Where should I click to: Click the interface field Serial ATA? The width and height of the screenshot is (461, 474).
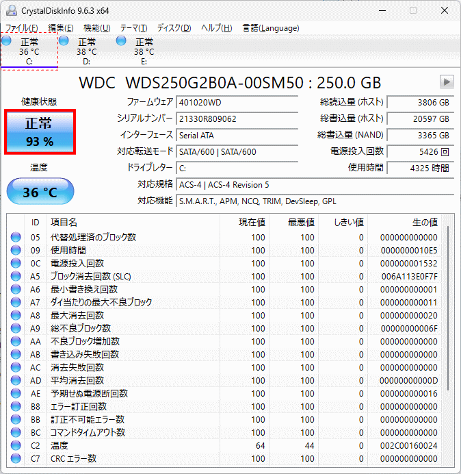(237, 135)
